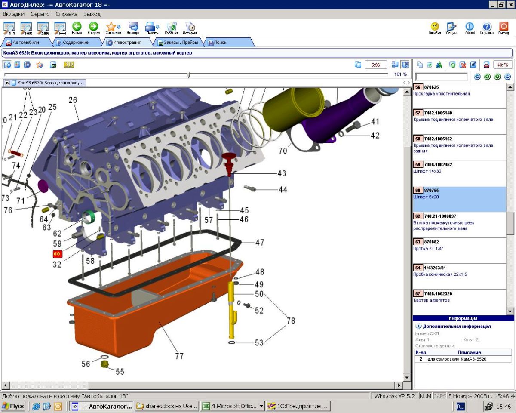Open the История history icon
This screenshot has height=413, width=516.
point(190,28)
